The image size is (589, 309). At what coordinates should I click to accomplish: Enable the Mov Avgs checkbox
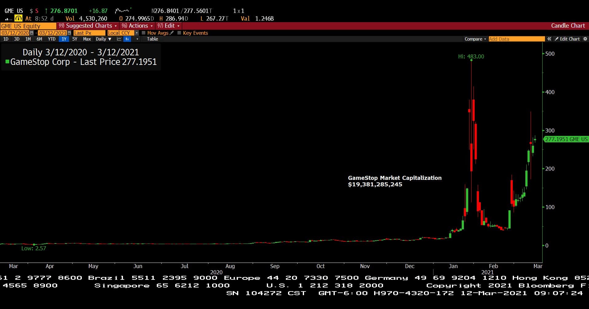pos(144,33)
